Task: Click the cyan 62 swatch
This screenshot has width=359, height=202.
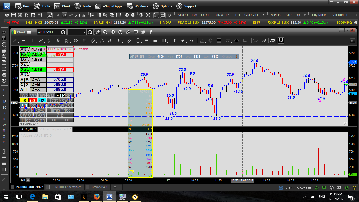Action: pos(42,100)
